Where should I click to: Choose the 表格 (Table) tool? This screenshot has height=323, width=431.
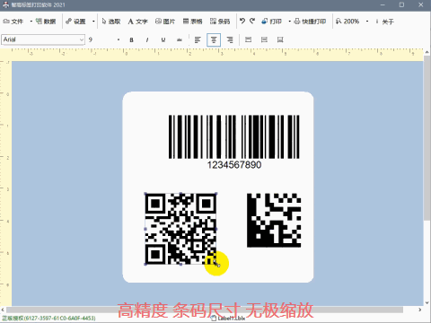coord(192,22)
